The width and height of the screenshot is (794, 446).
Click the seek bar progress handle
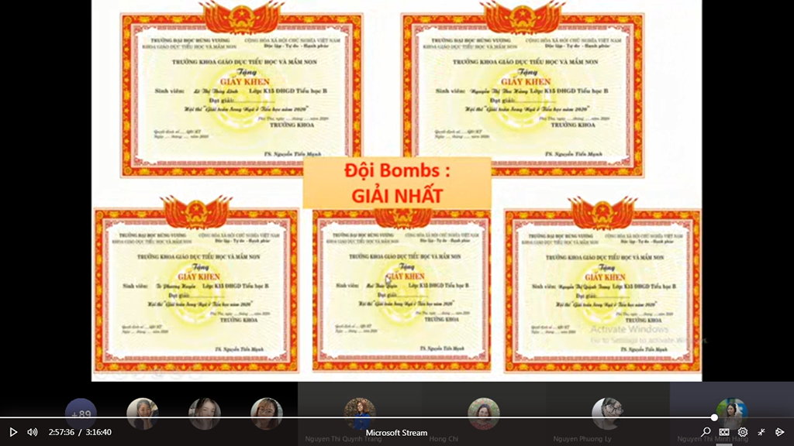click(x=714, y=417)
